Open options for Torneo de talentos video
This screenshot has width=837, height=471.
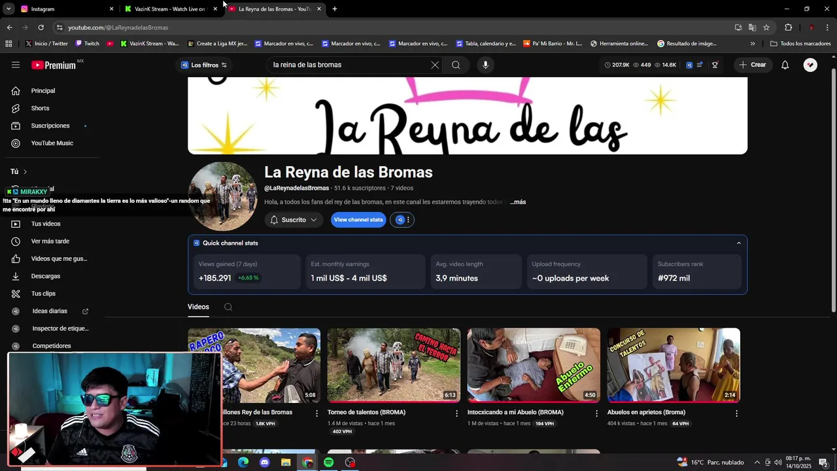pyautogui.click(x=457, y=413)
